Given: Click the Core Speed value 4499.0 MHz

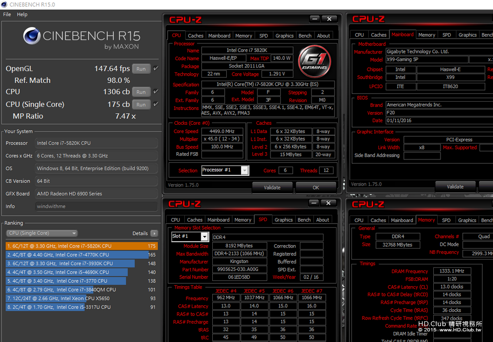Looking at the screenshot, I should (222, 131).
